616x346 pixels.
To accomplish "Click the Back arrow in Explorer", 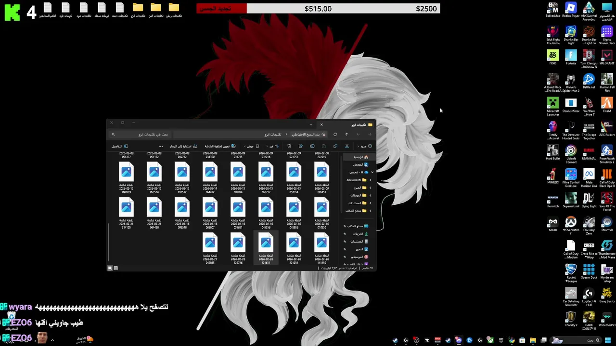I will 370,135.
